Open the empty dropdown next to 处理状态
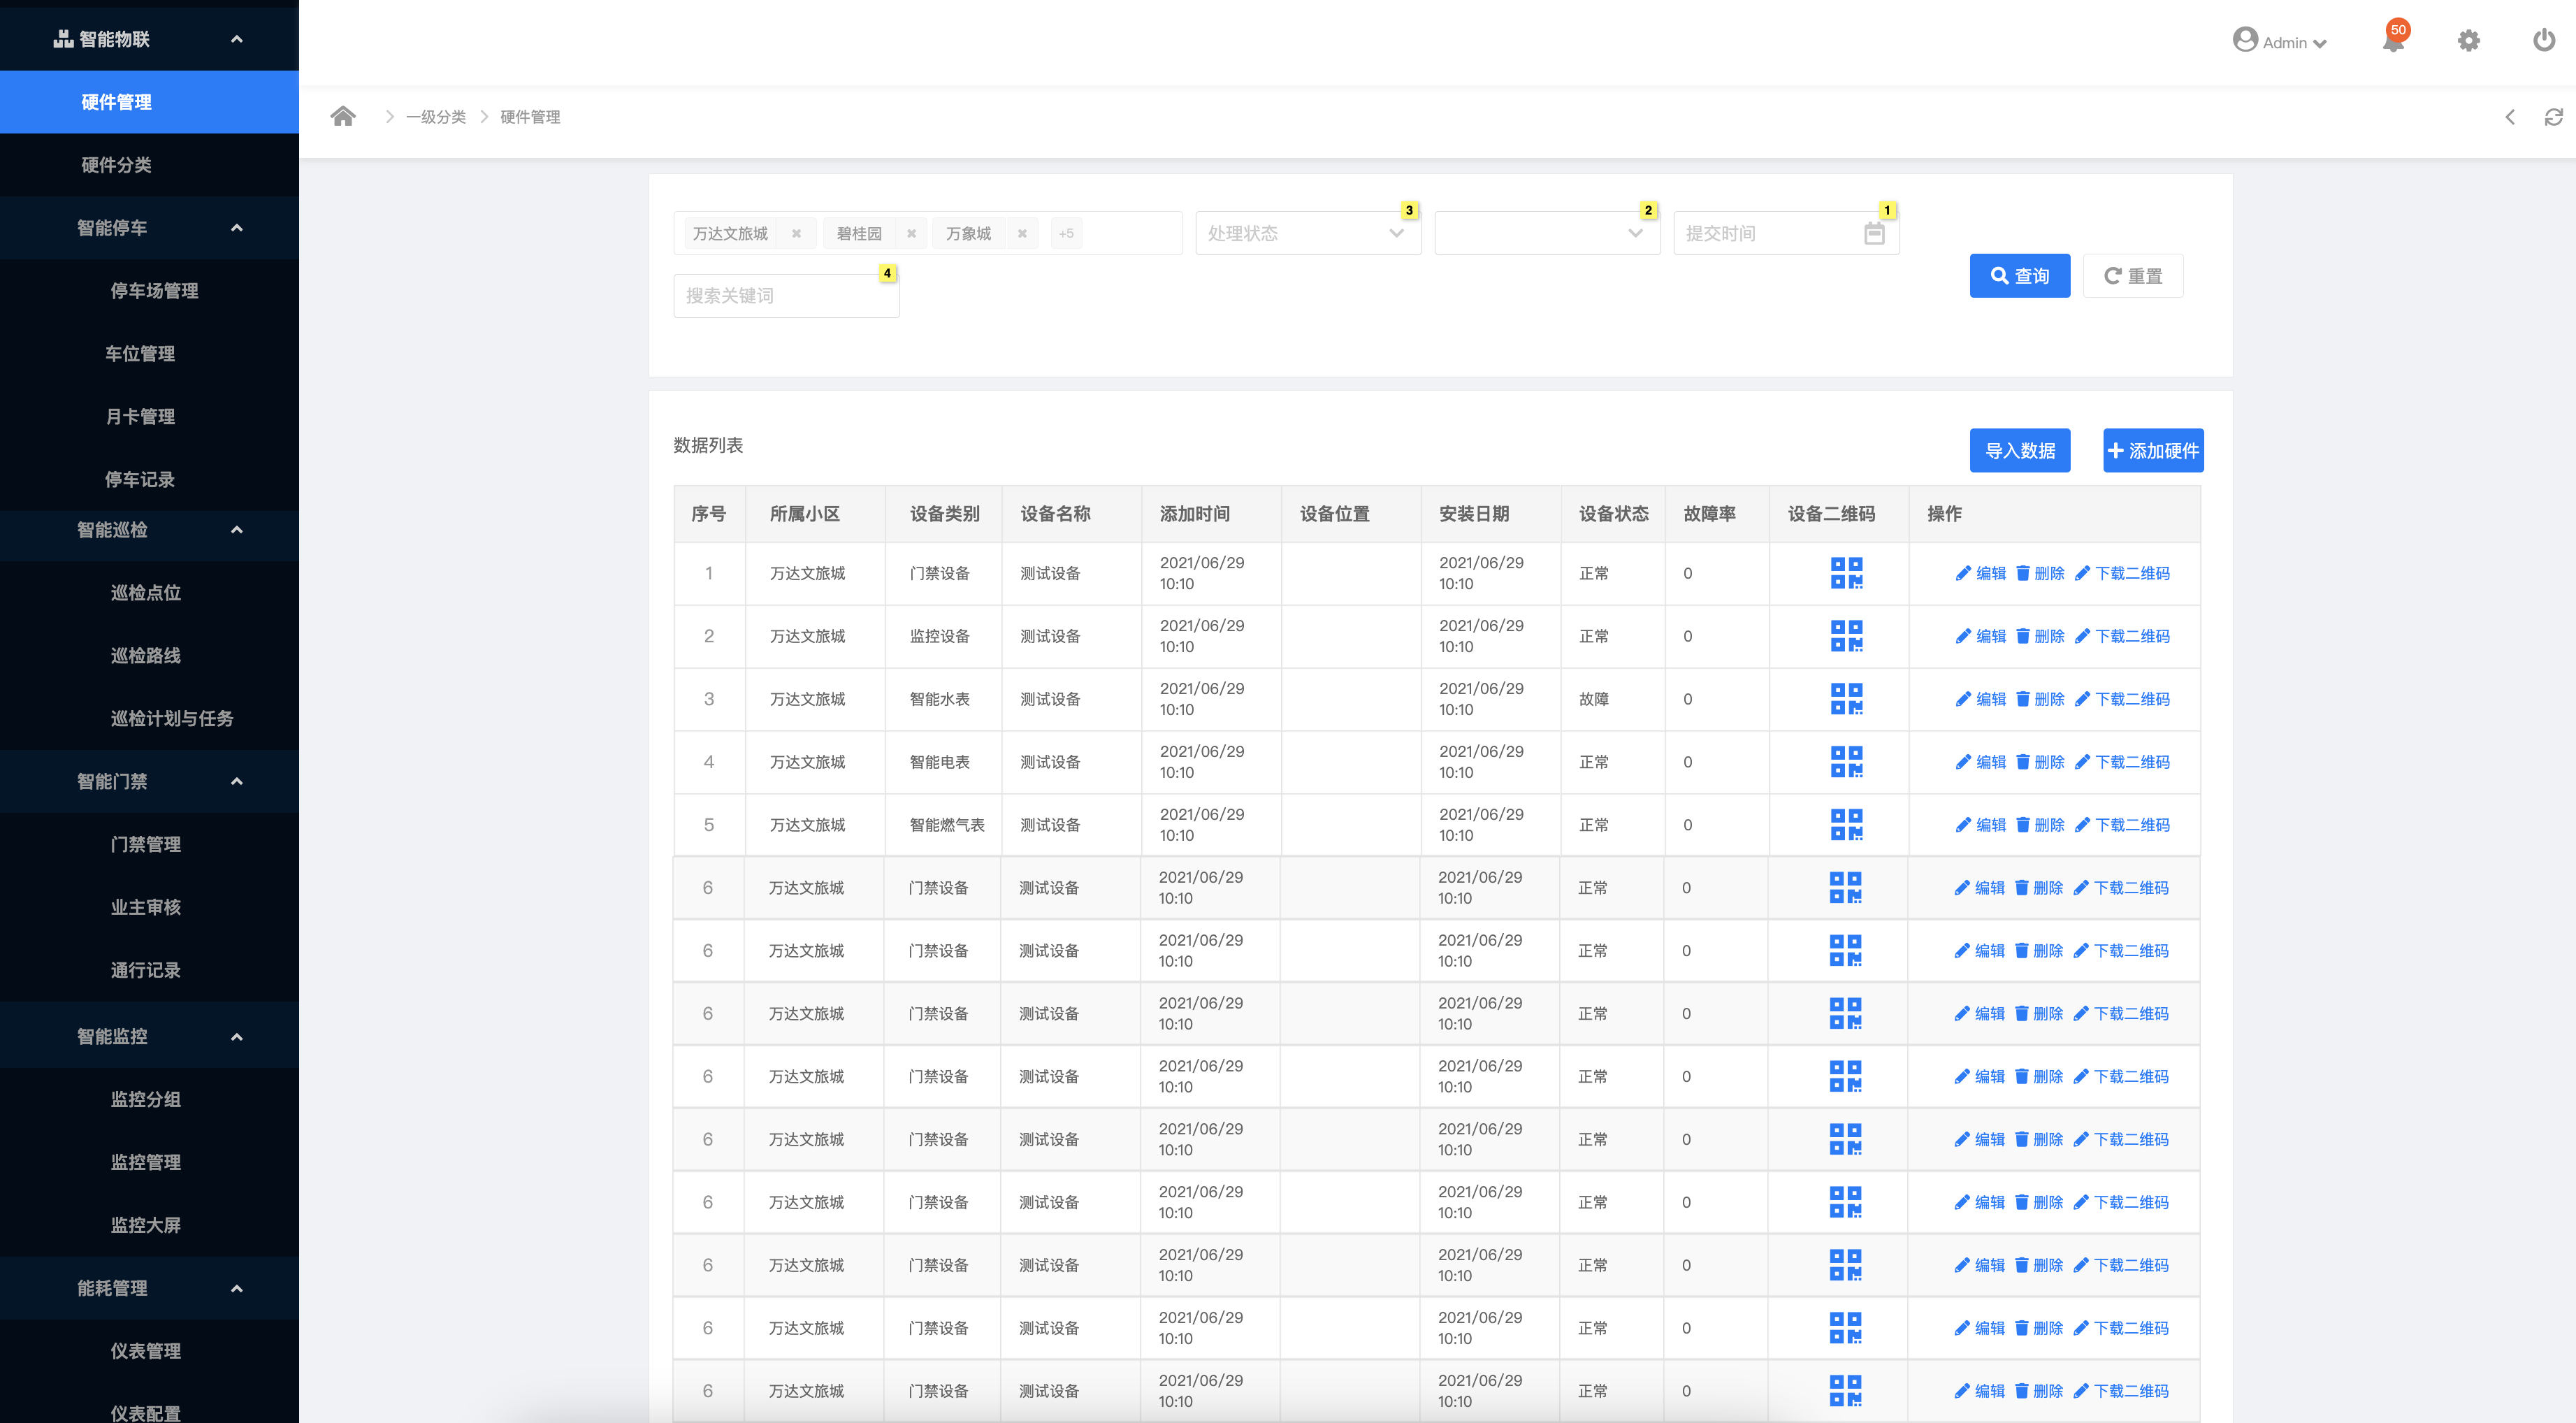Screen dimensions: 2576x1423 tap(1547, 233)
